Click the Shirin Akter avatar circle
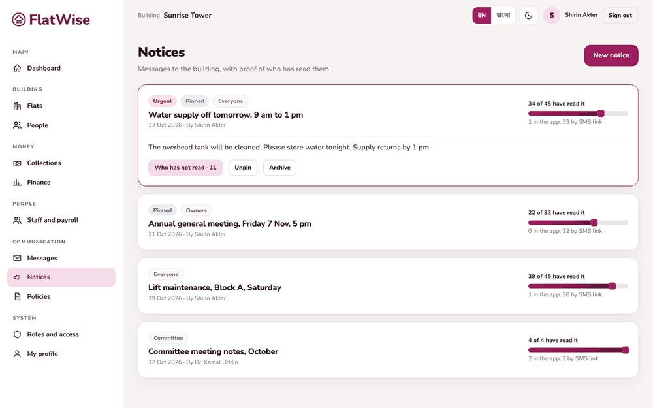 pyautogui.click(x=551, y=16)
